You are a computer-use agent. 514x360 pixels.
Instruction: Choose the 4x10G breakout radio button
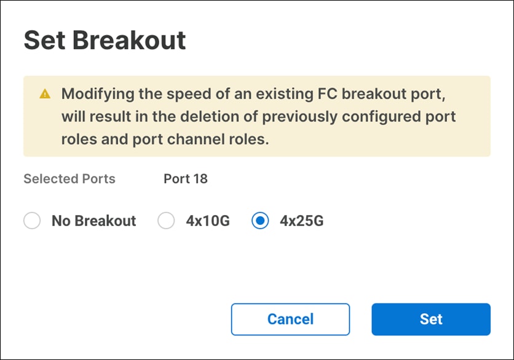click(166, 221)
